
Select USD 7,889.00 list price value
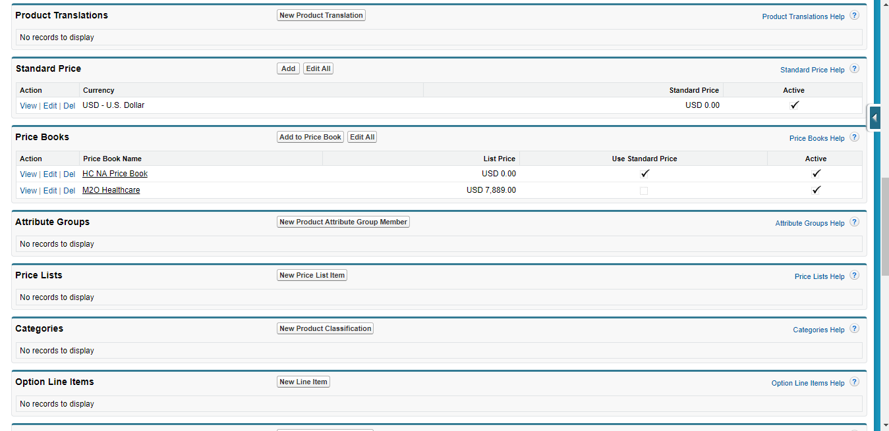[x=491, y=190]
